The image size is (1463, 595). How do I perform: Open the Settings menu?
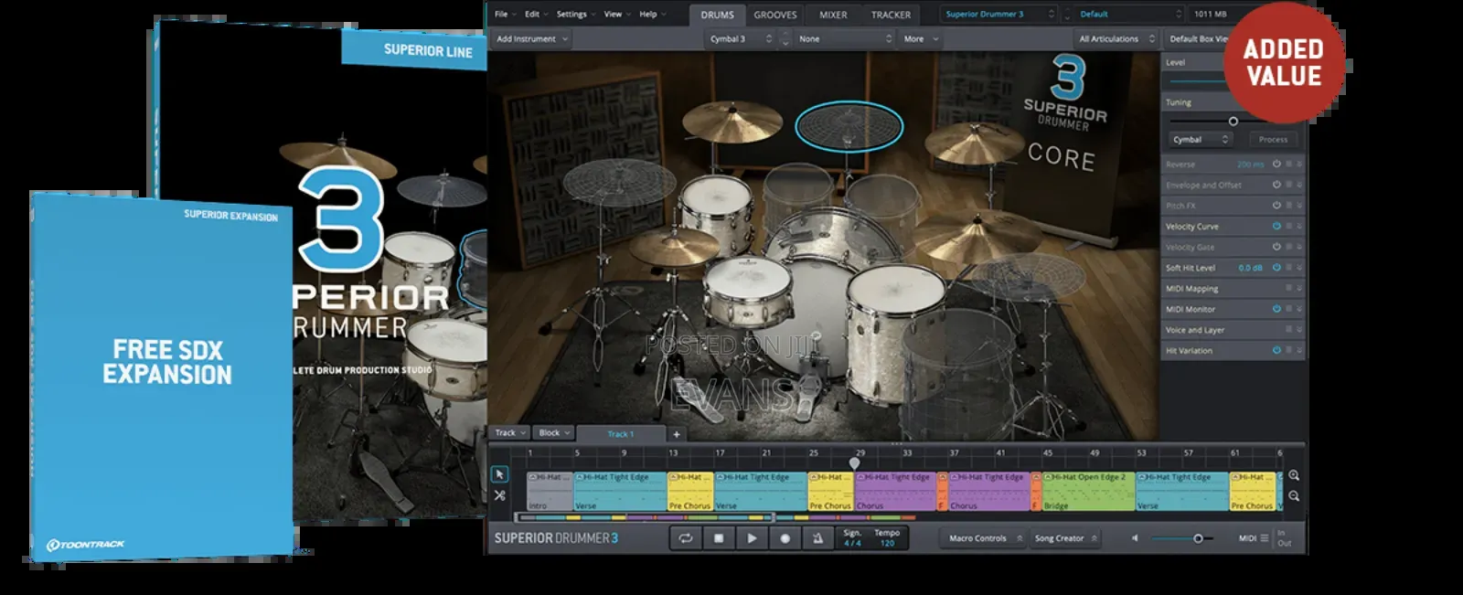tap(576, 15)
